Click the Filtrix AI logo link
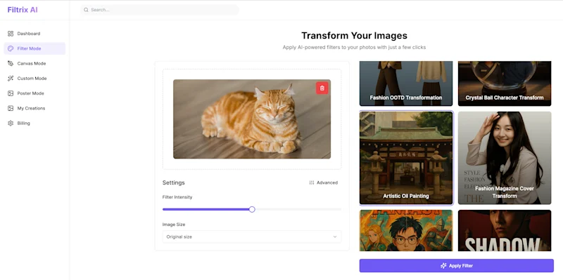Viewport: 563px width, 280px height. 23,10
